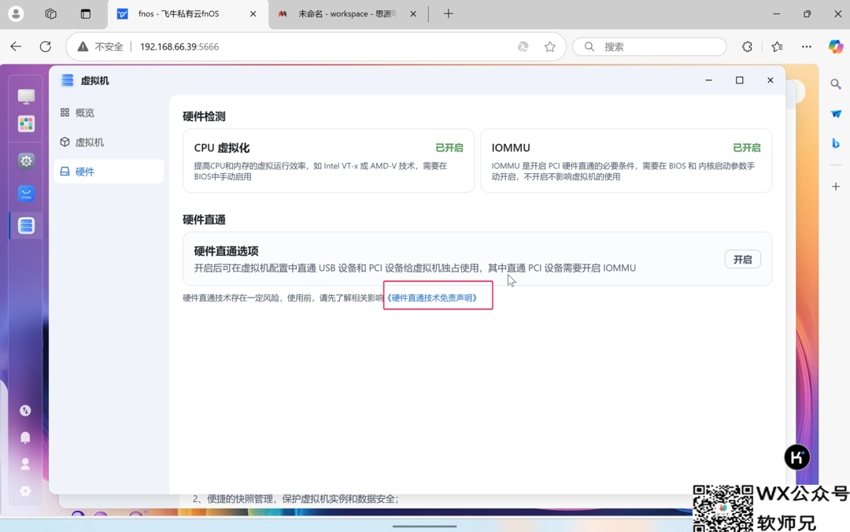The height and width of the screenshot is (532, 850).
Task: Click the IOMMU card title
Action: click(511, 147)
